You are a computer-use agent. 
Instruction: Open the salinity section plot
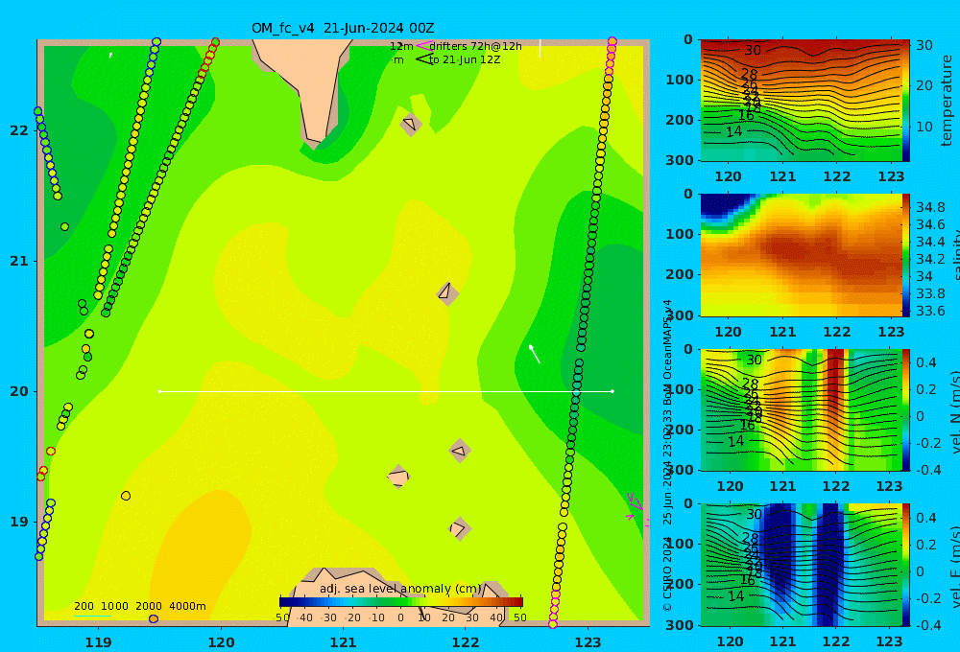pyautogui.click(x=801, y=255)
